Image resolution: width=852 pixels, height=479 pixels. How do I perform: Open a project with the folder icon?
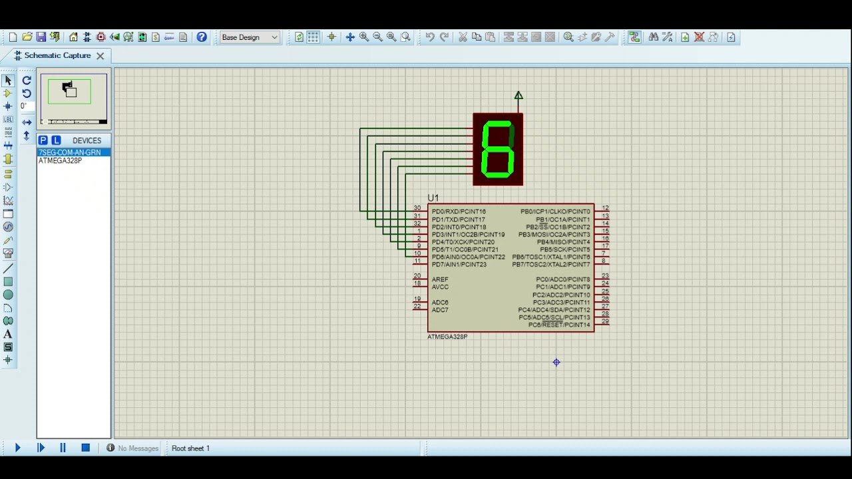[x=27, y=37]
